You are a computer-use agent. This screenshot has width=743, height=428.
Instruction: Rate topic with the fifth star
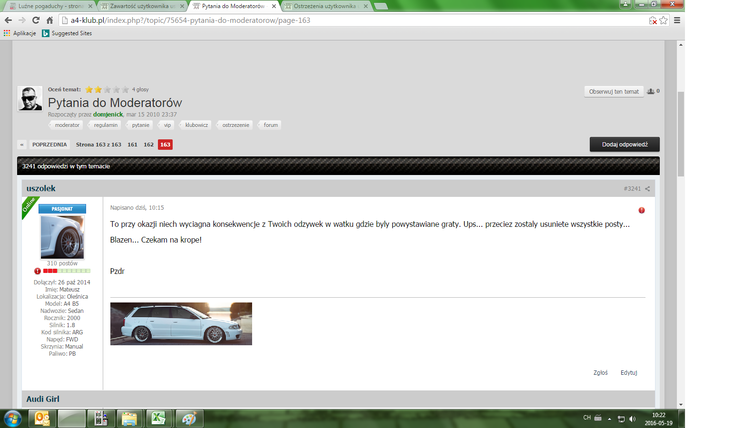point(125,89)
